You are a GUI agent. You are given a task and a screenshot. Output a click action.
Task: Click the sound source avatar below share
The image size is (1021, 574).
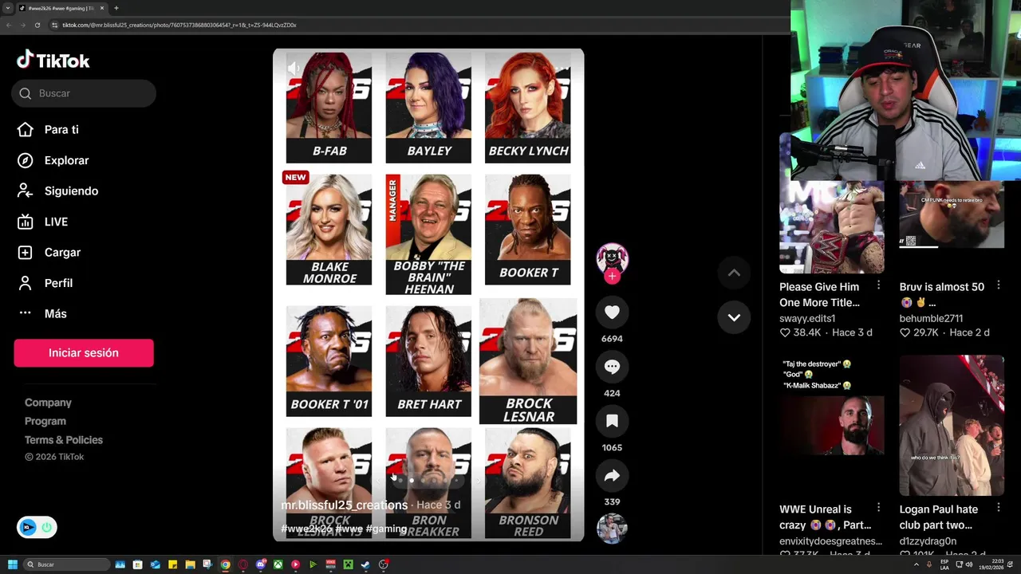pyautogui.click(x=612, y=528)
